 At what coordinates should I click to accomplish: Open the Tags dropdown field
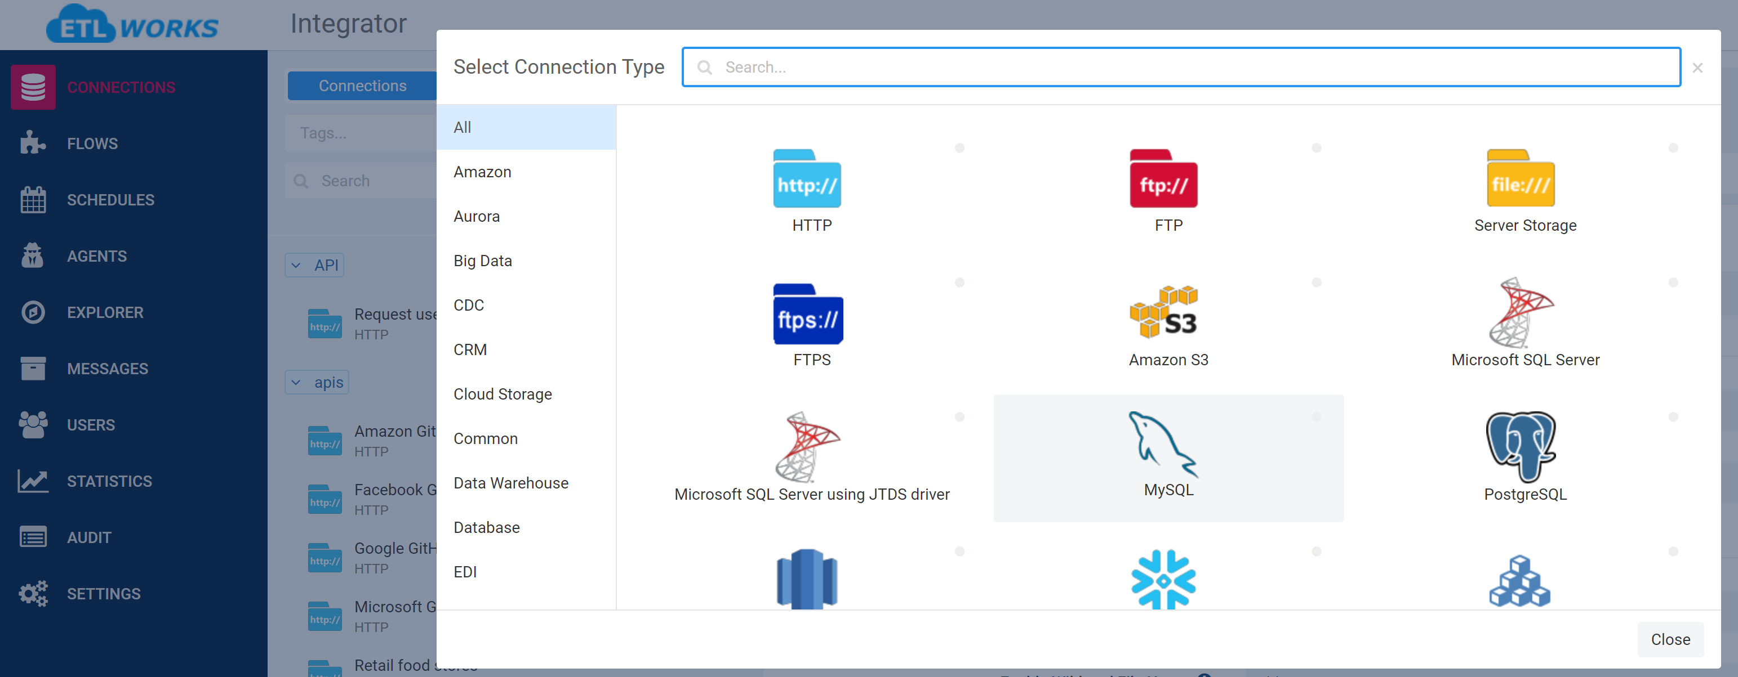click(x=361, y=133)
